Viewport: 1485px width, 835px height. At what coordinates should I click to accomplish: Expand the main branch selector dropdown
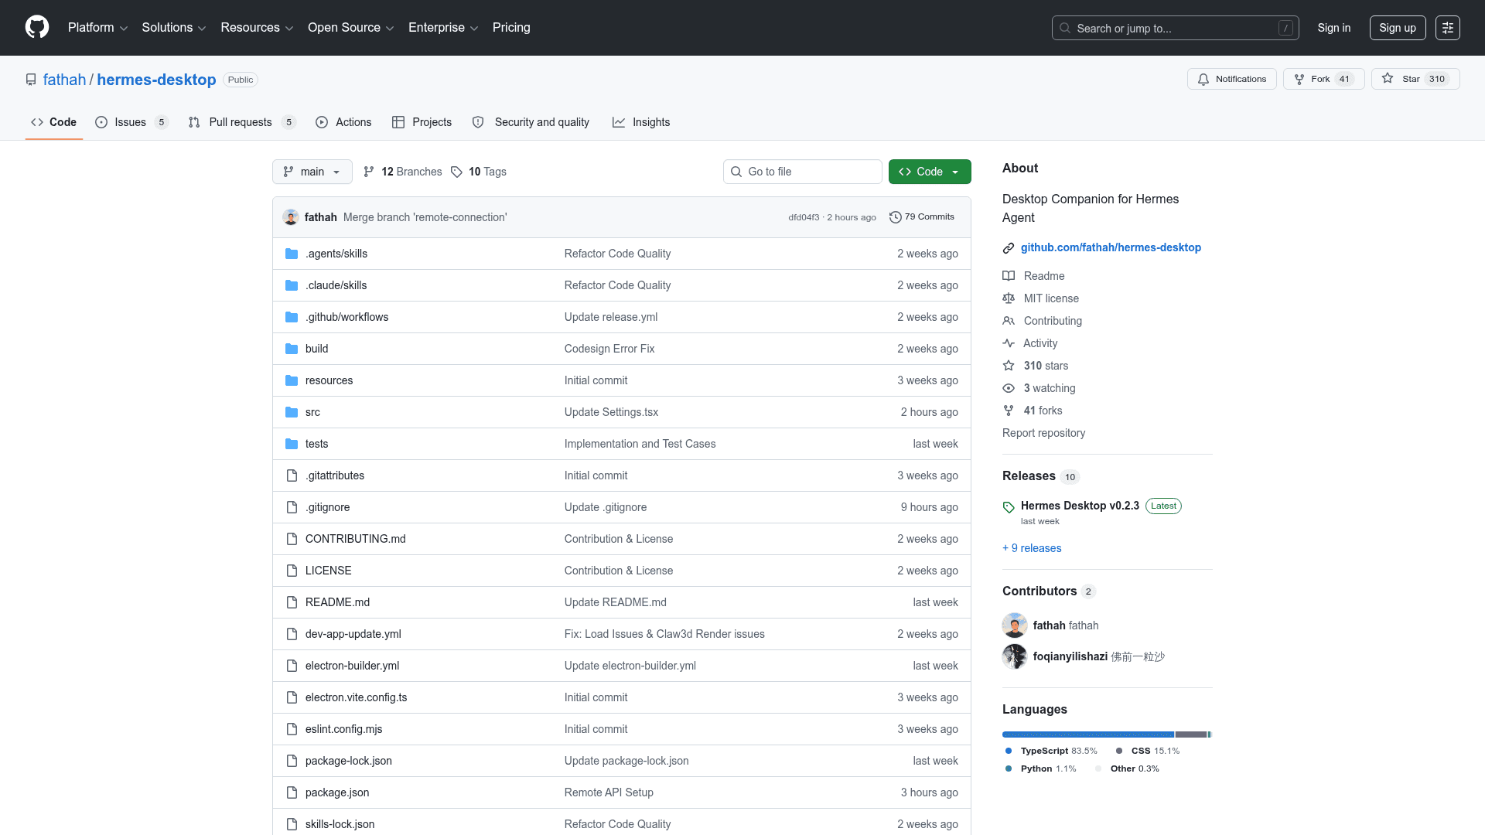[x=312, y=172]
